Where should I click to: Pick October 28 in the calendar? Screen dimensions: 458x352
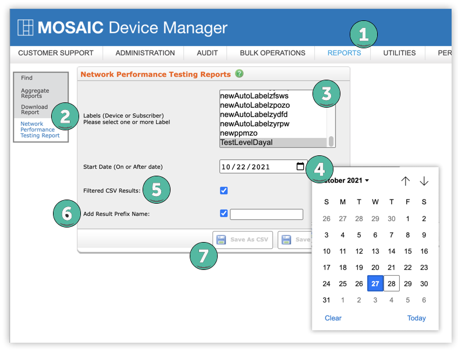(392, 283)
